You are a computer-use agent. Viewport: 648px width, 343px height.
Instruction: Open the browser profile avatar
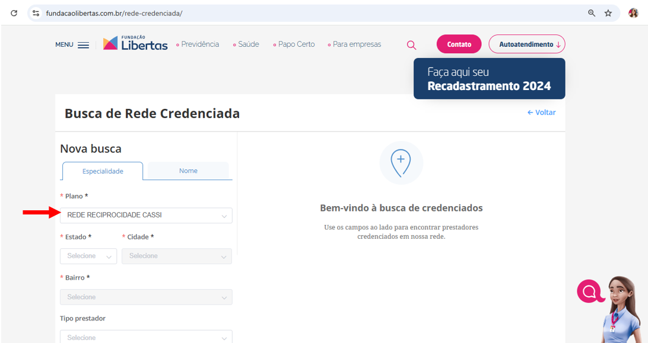click(633, 13)
